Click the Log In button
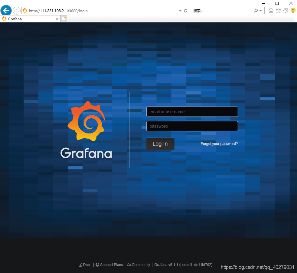 point(160,144)
